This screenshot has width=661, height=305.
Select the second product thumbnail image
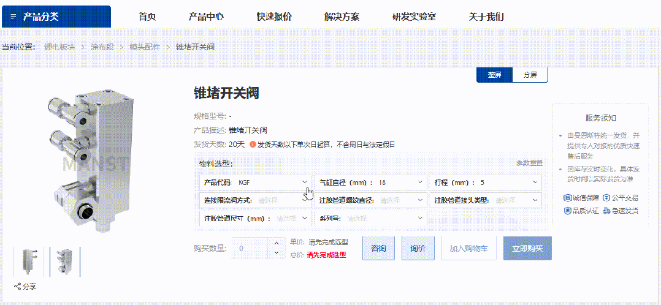pos(65,262)
